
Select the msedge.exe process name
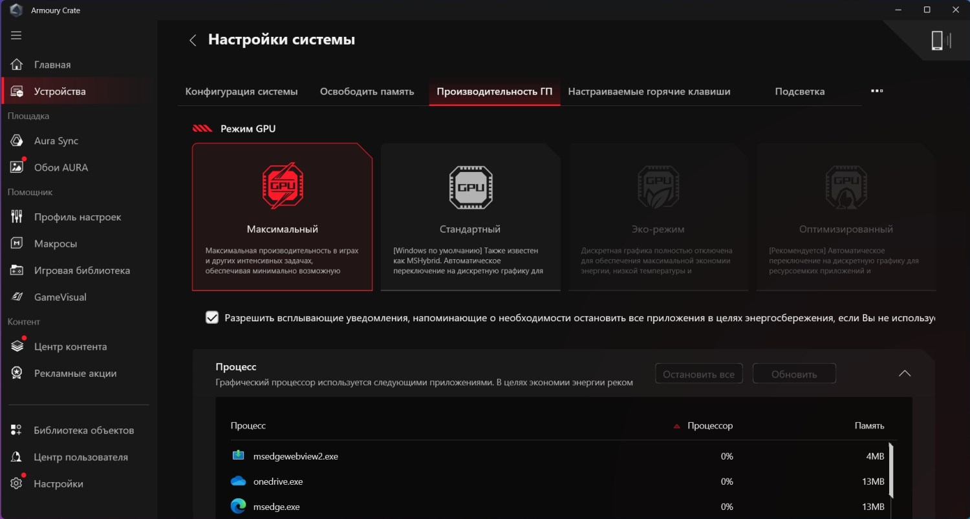(x=277, y=507)
